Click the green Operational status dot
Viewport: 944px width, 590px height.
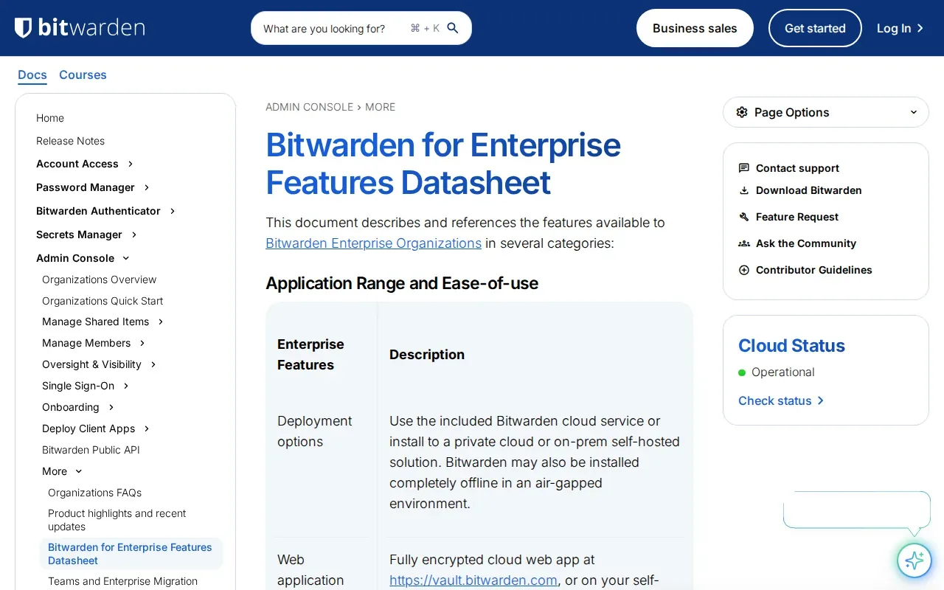tap(742, 372)
